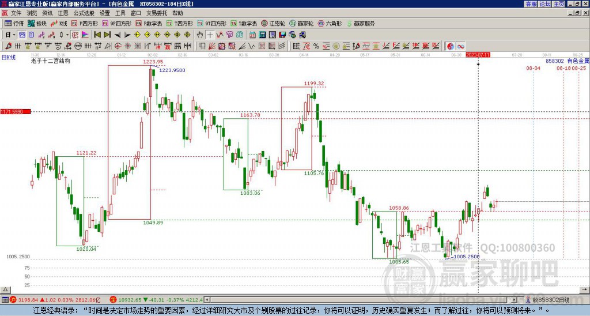Click the 主页 homepage link
590x316 pixels.
[x=559, y=4]
